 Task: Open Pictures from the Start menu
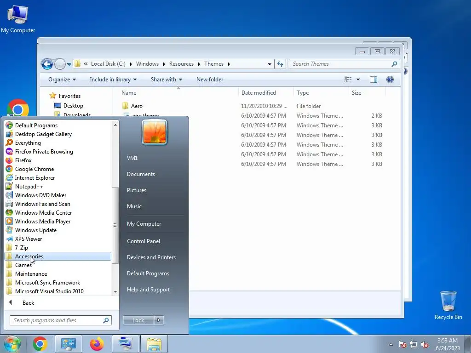[x=136, y=190]
